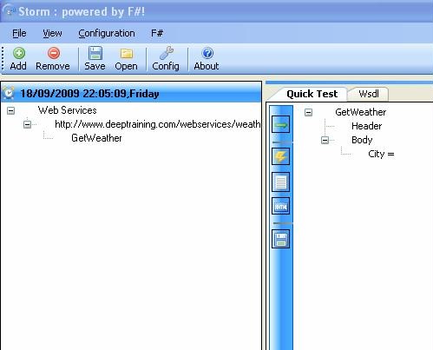Click the Storm application icon in title bar

click(x=10, y=11)
